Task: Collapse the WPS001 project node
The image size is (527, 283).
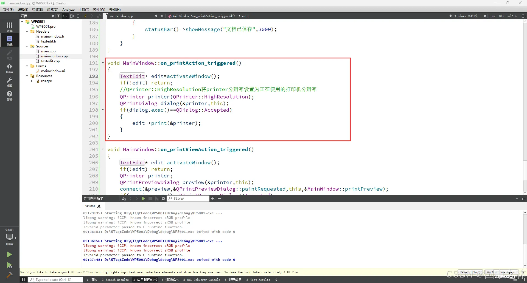Action: pos(22,21)
